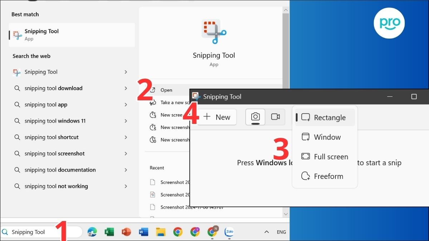The width and height of the screenshot is (429, 241).
Task: Maximize the Snipping Tool window
Action: click(414, 96)
